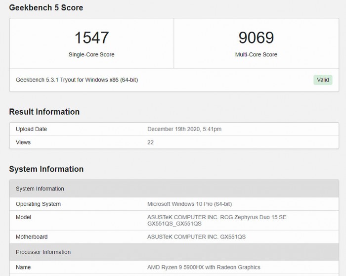The width and height of the screenshot is (346, 276).
Task: Select the Upload Date row label
Action: click(31, 129)
